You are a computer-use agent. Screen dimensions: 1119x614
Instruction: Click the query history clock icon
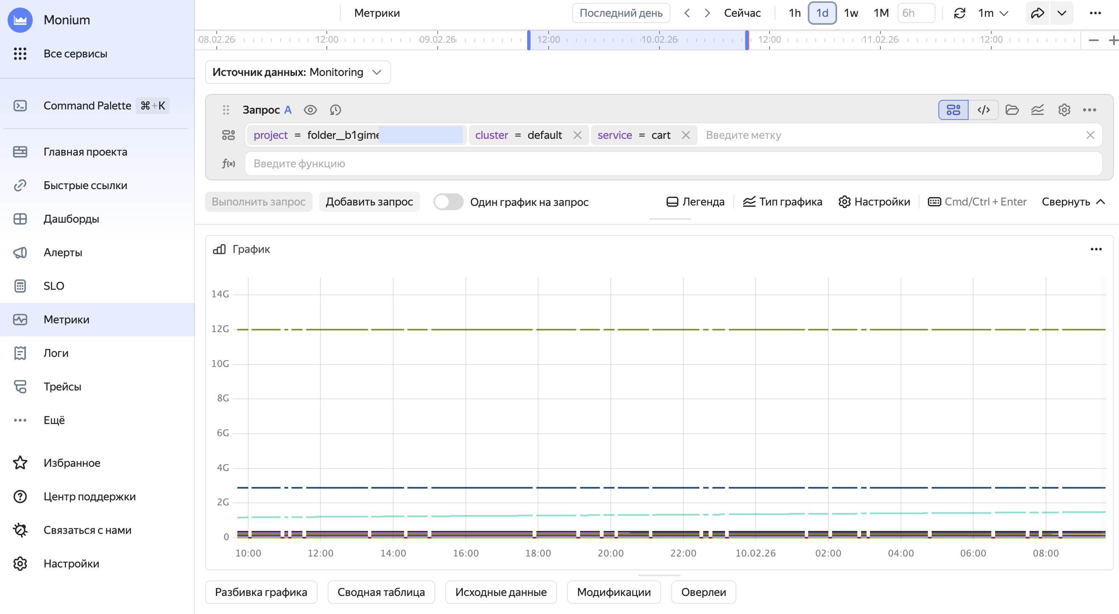[335, 110]
